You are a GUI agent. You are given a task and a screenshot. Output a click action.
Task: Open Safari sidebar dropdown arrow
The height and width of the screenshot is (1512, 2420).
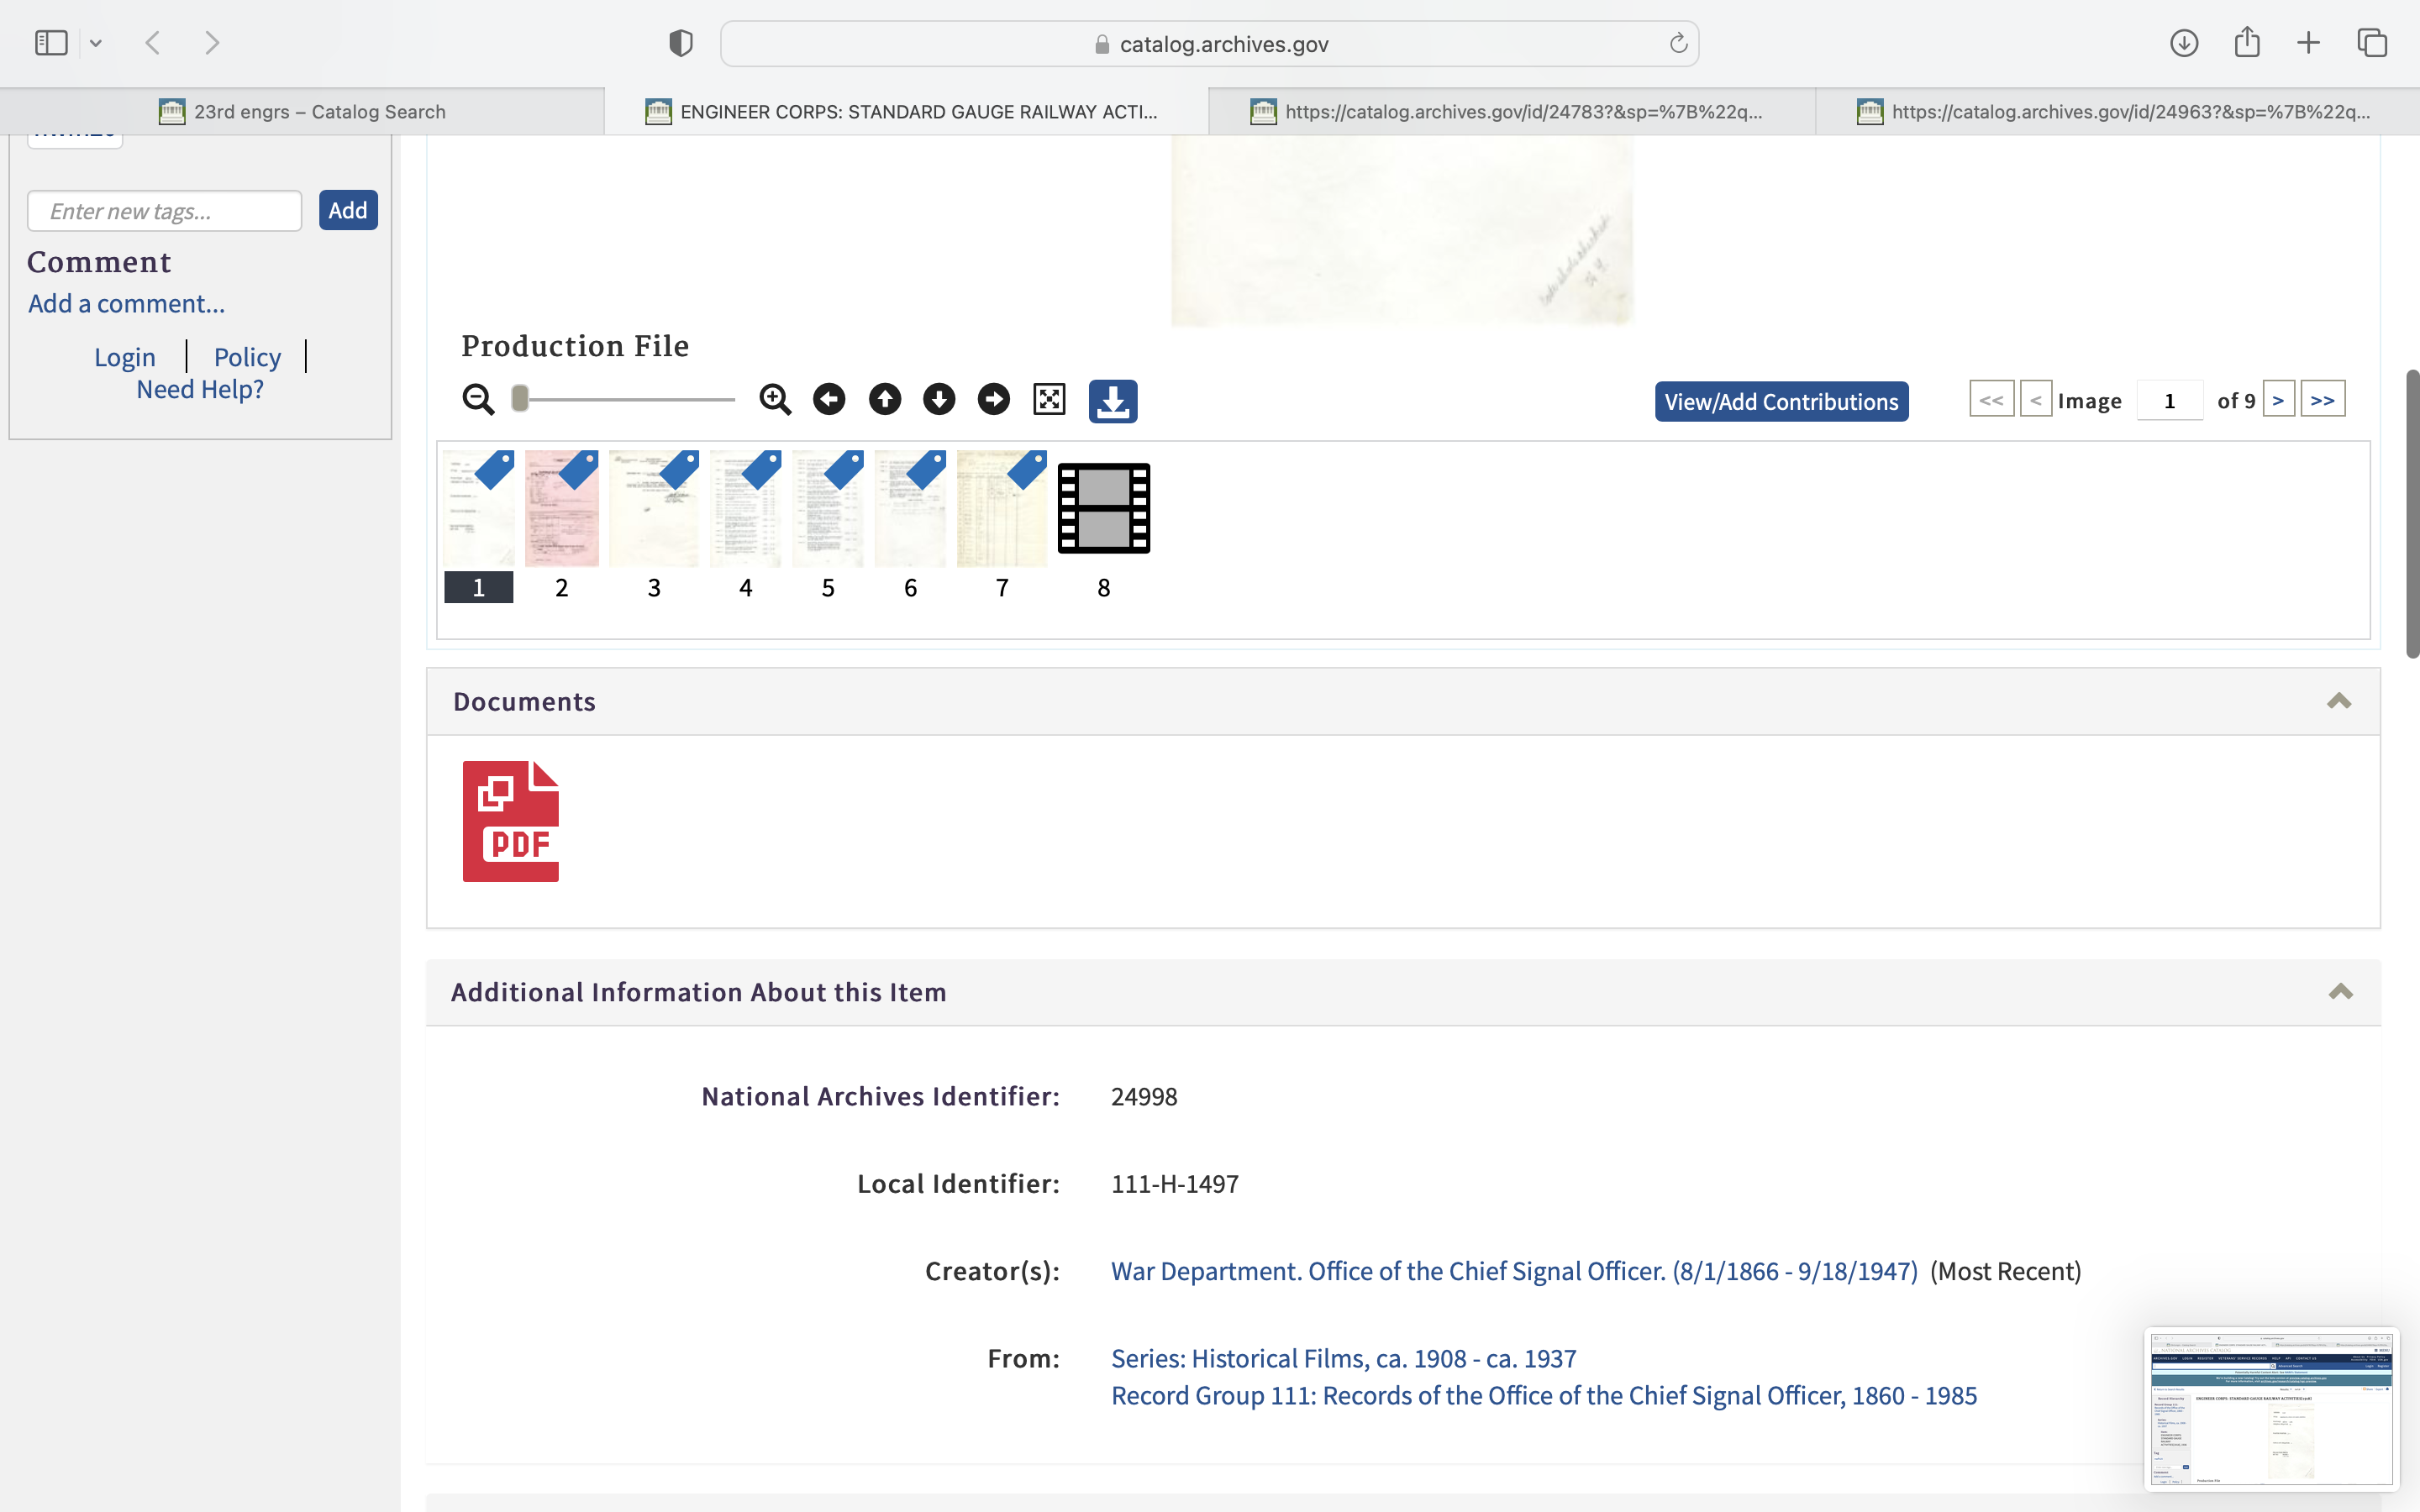pos(96,43)
